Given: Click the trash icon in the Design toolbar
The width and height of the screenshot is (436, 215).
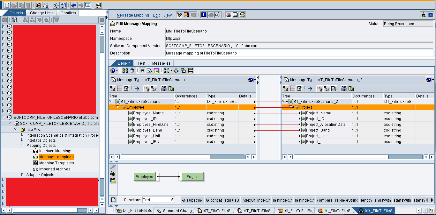Looking at the screenshot, I should 132,70.
